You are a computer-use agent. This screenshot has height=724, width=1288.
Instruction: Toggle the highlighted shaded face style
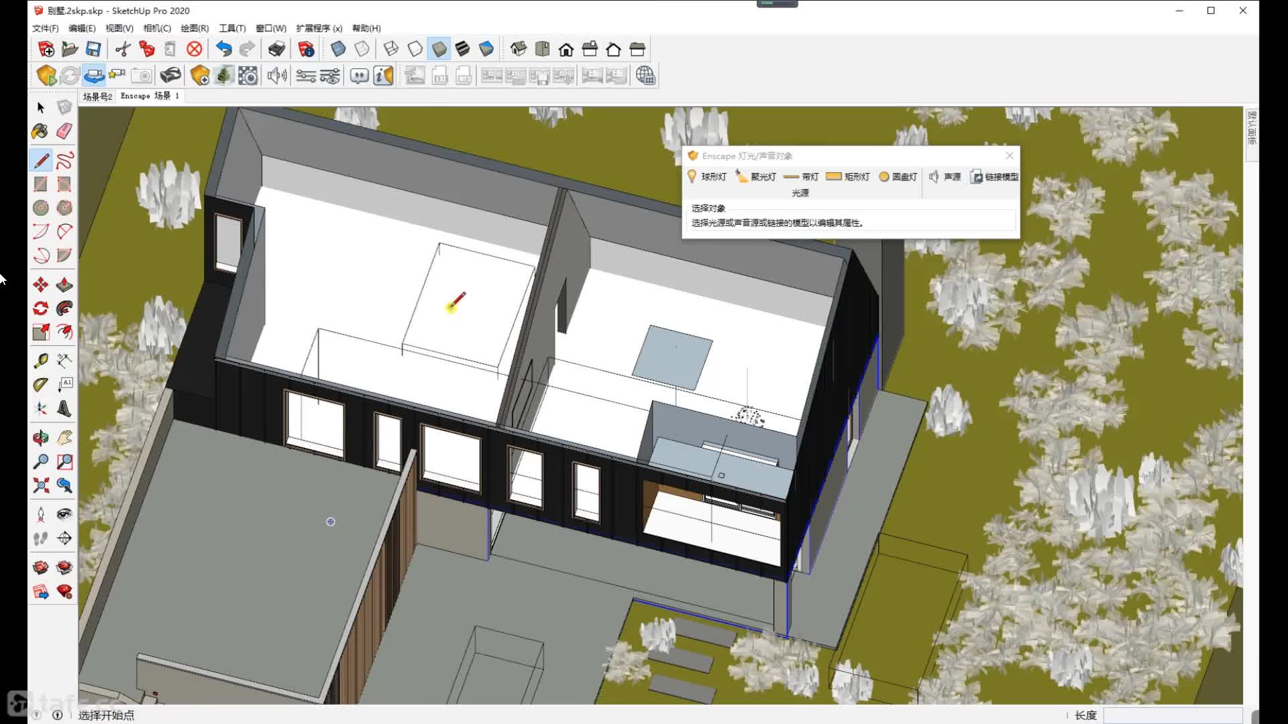(x=439, y=49)
